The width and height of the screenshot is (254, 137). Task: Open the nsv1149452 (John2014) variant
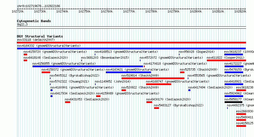(113, 81)
